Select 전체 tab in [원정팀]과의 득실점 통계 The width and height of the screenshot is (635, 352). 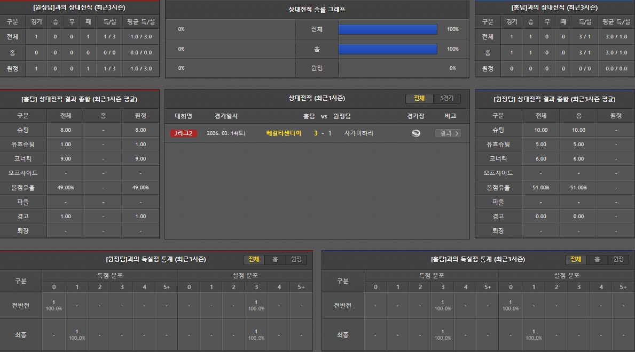pos(254,259)
